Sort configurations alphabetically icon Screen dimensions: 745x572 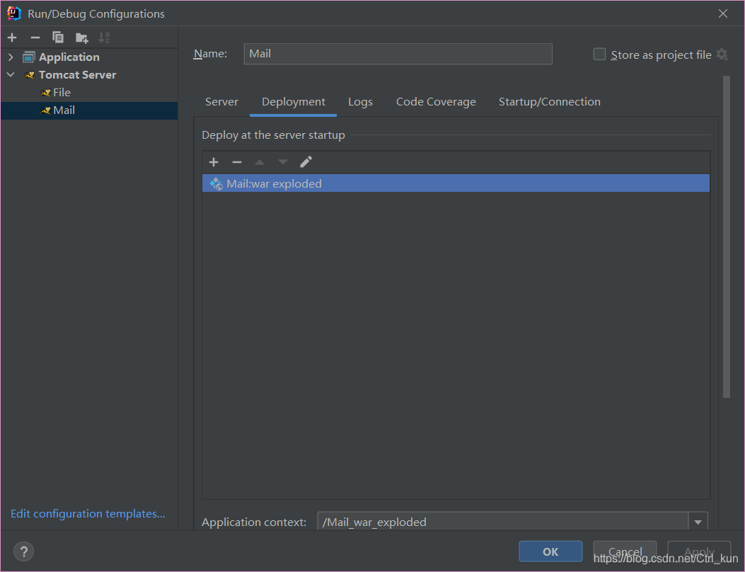point(104,38)
